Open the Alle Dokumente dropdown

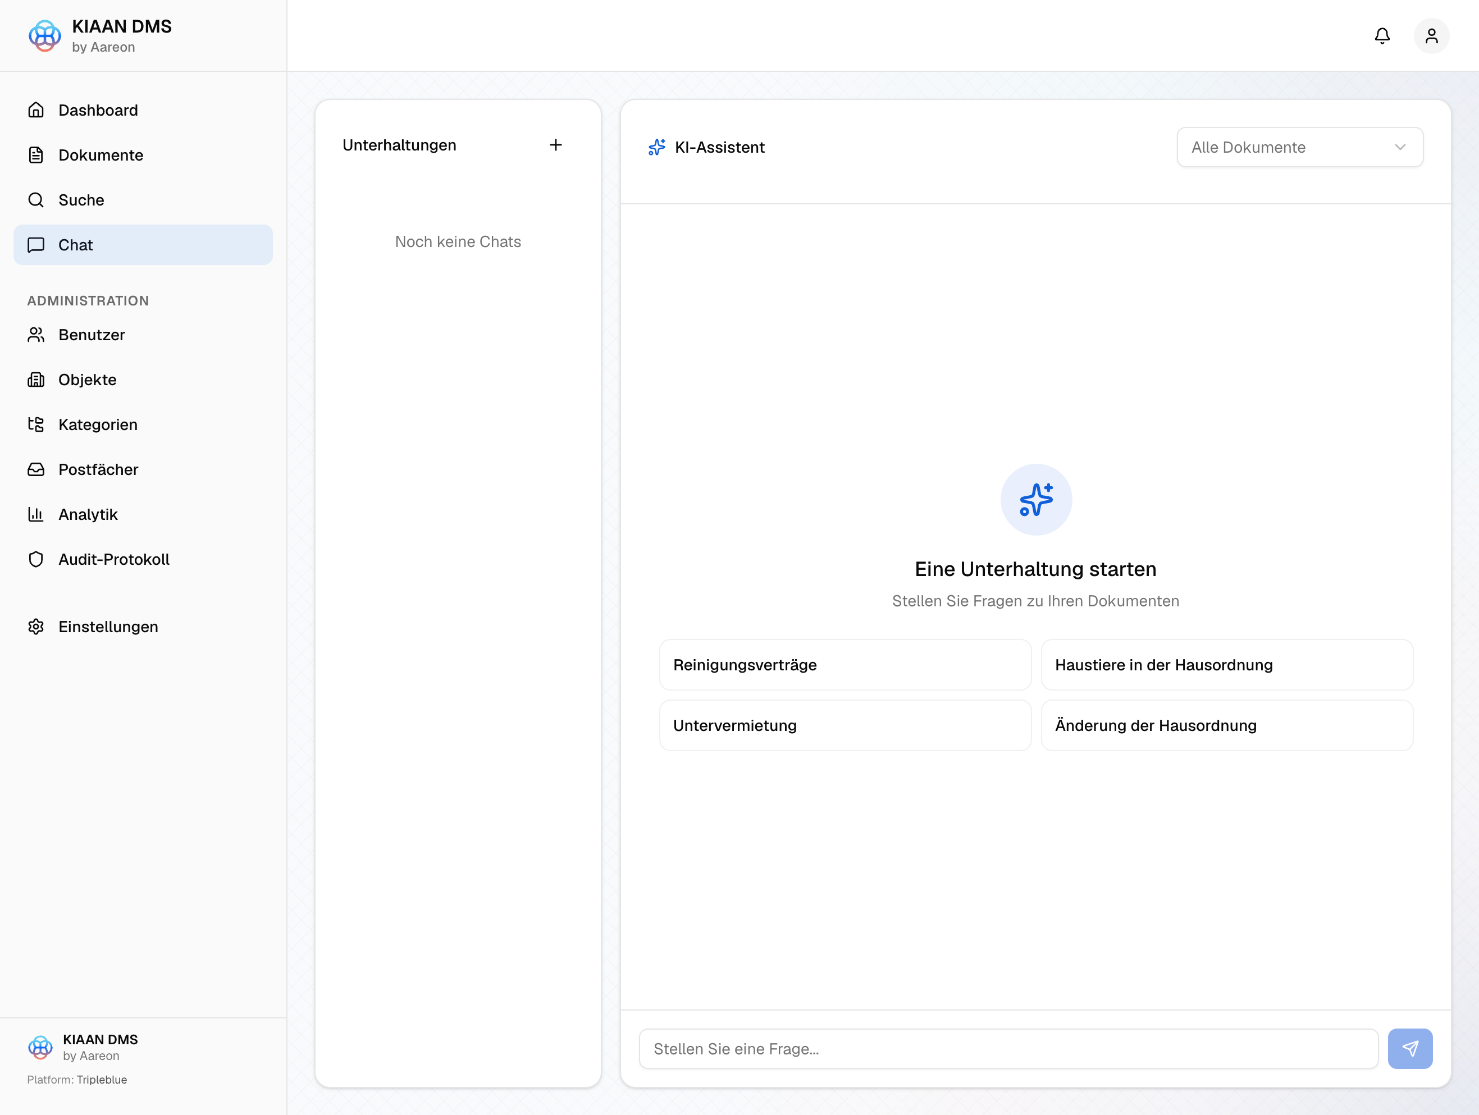1299,147
